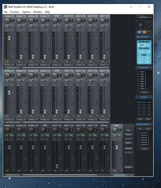Viewport: 161px width, 188px height.
Task: Open the Multiface device dropdown
Action: [x=144, y=17]
